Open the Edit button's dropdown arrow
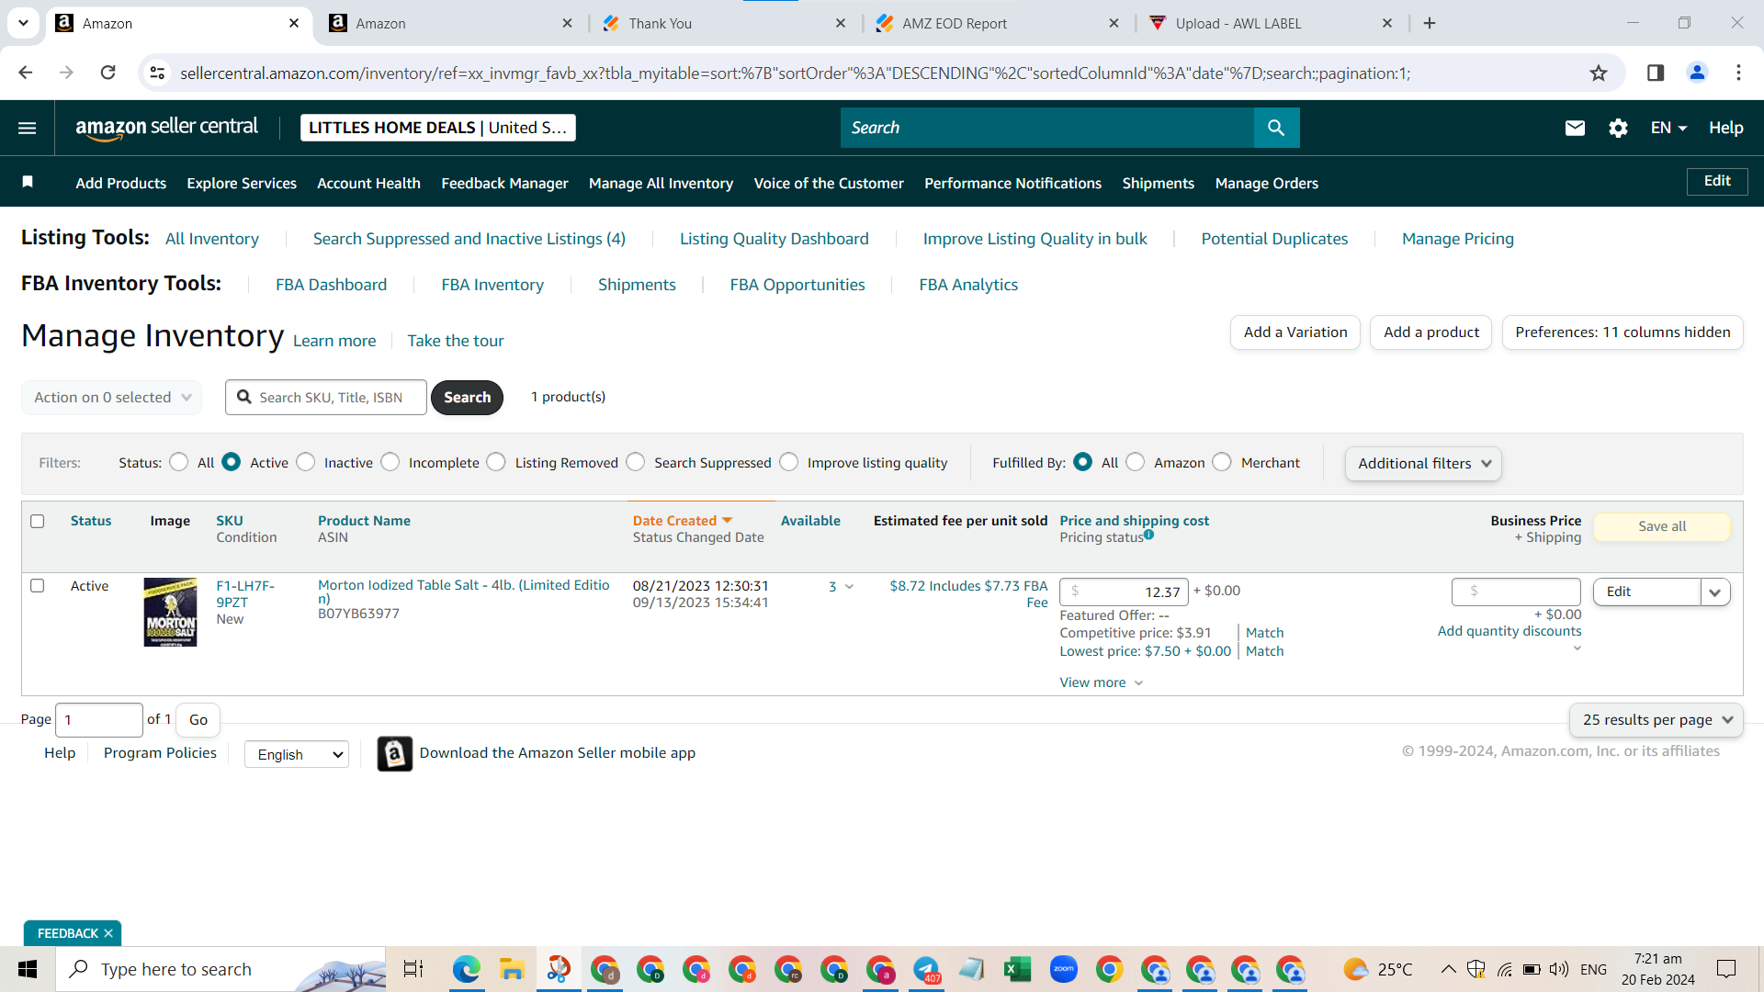The image size is (1764, 992). [x=1715, y=592]
